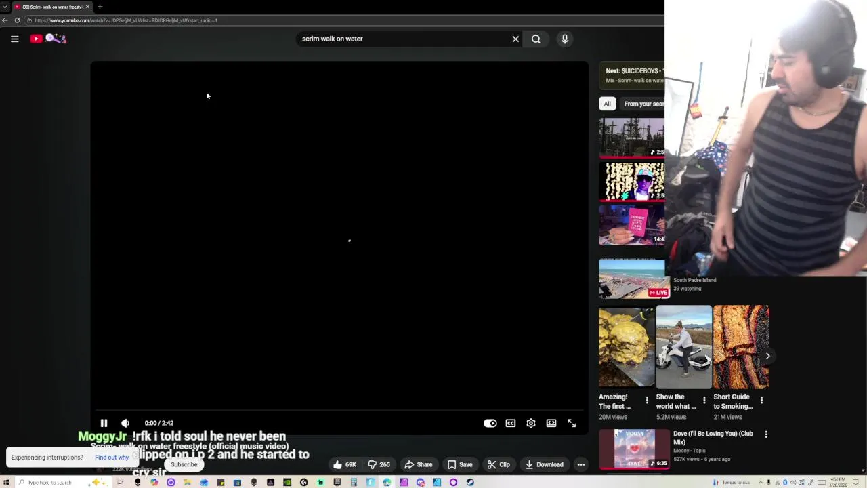
Task: Open Amazing! The first... short
Action: (627, 346)
